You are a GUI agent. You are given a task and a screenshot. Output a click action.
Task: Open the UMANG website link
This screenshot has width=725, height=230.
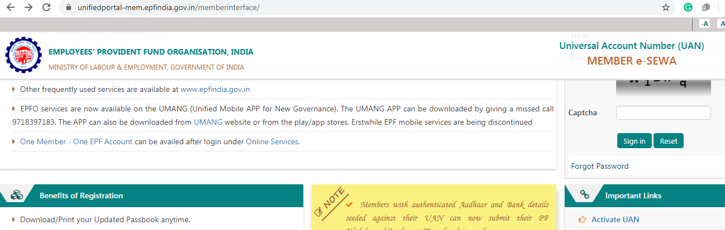(x=208, y=121)
